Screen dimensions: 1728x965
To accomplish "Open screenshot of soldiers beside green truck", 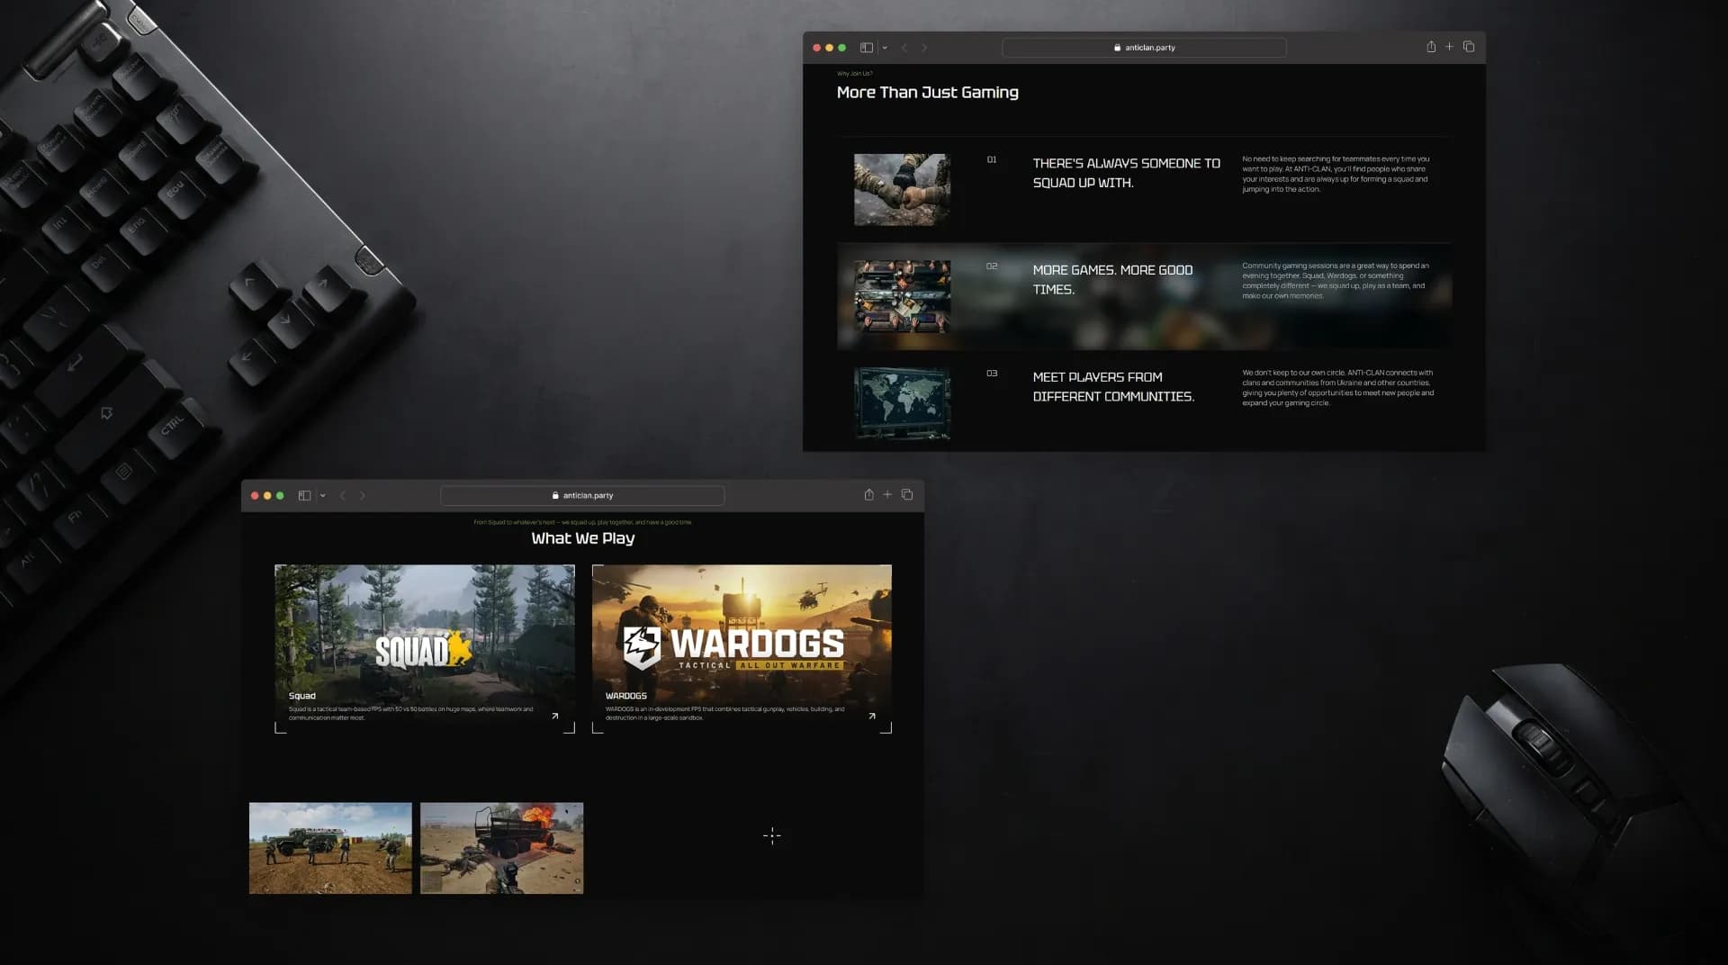I will pyautogui.click(x=330, y=848).
